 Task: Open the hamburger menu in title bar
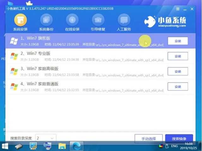(x=178, y=9)
